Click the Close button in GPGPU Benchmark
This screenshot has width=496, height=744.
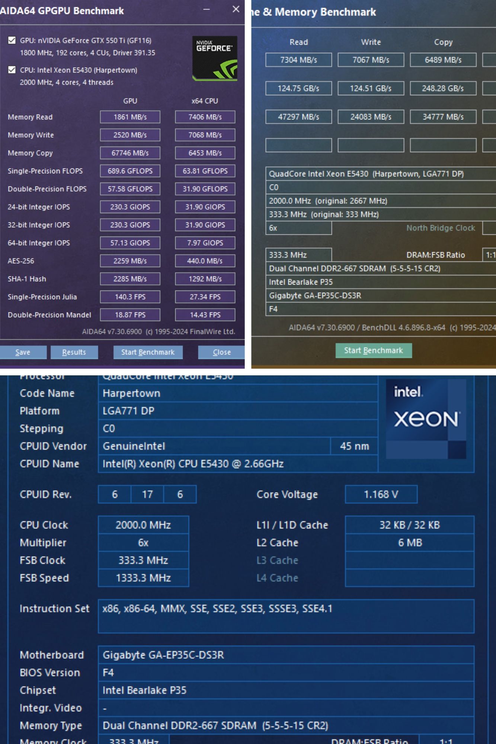pos(222,352)
